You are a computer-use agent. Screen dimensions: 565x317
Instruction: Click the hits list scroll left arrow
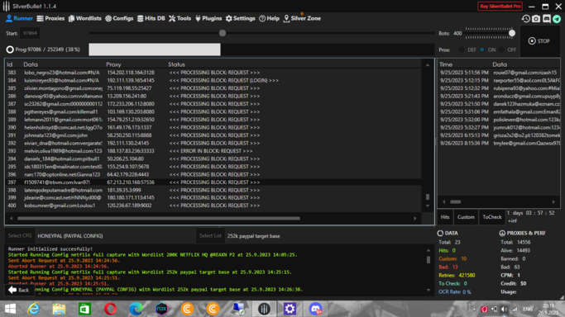(444, 201)
